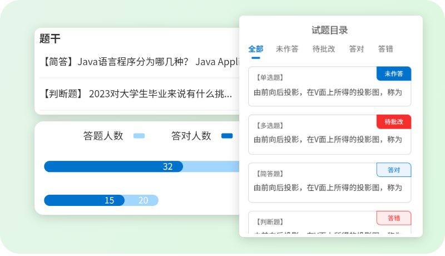Open the 【单选题】 question label
The width and height of the screenshot is (445, 256).
(270, 77)
